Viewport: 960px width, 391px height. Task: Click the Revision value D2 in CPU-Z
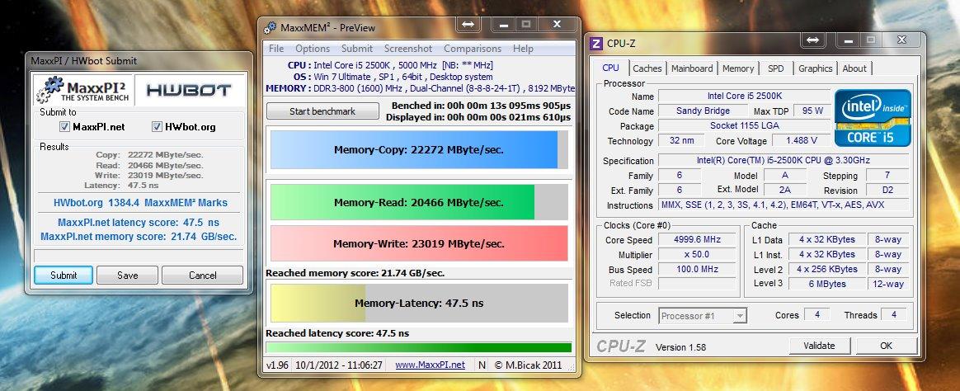[887, 191]
